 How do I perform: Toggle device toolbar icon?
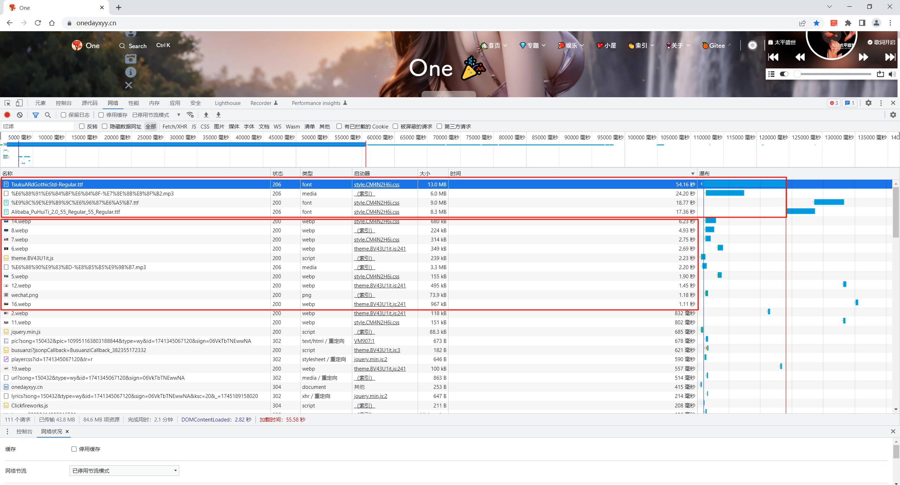pyautogui.click(x=19, y=103)
